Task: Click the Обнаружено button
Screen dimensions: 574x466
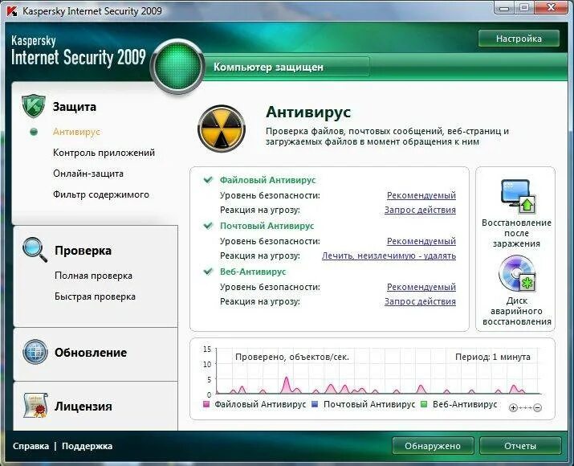Action: click(x=433, y=446)
